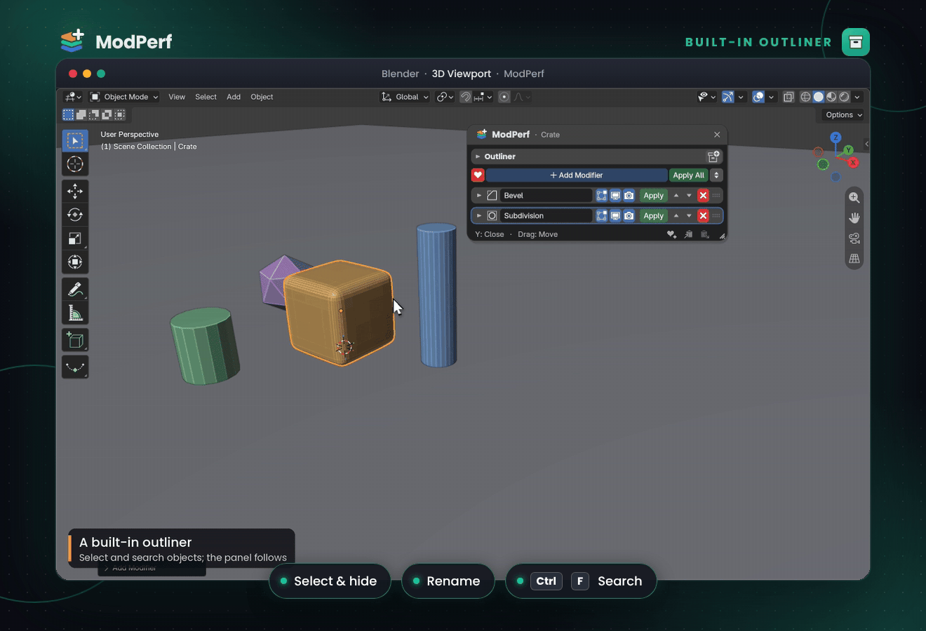Choose the Move tool

[75, 191]
